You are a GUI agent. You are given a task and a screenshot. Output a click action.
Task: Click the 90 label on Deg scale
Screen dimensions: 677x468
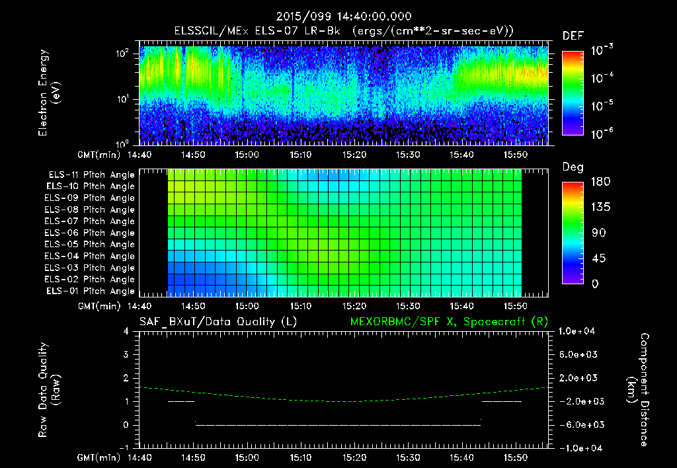point(599,233)
